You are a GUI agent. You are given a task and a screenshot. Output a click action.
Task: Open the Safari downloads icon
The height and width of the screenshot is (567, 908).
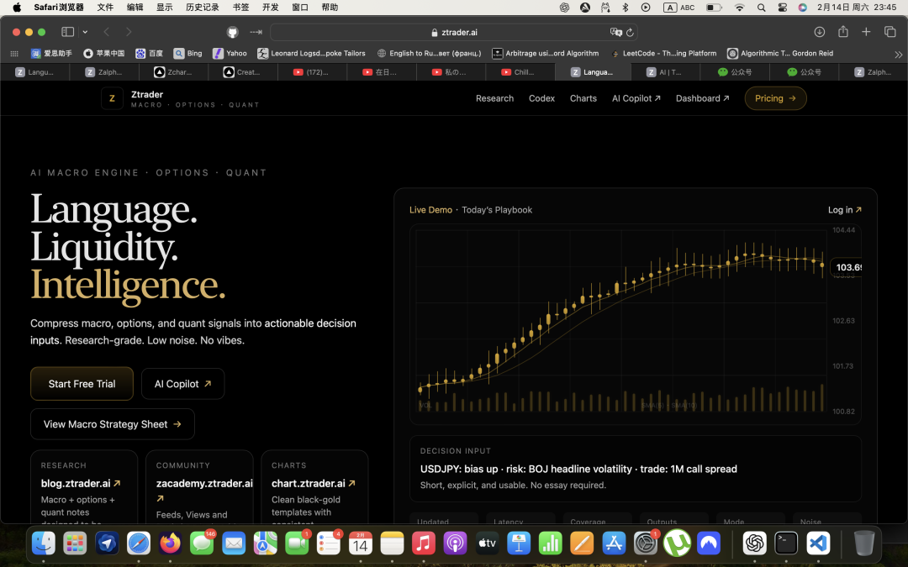(x=820, y=32)
